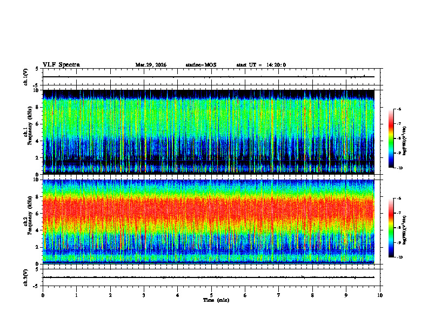Click the "-10" label on ch.1 color bar
This screenshot has height=331, width=428.
[x=400, y=168]
